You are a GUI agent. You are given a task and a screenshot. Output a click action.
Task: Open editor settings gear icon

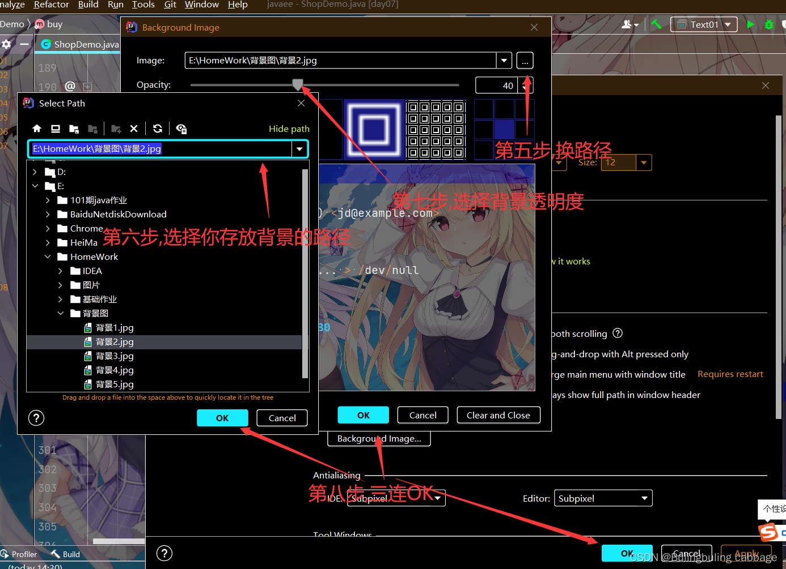pos(6,44)
